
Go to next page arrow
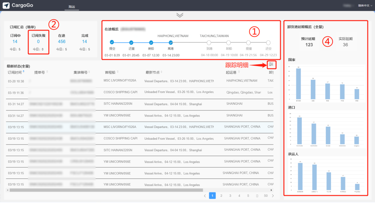point(273,196)
